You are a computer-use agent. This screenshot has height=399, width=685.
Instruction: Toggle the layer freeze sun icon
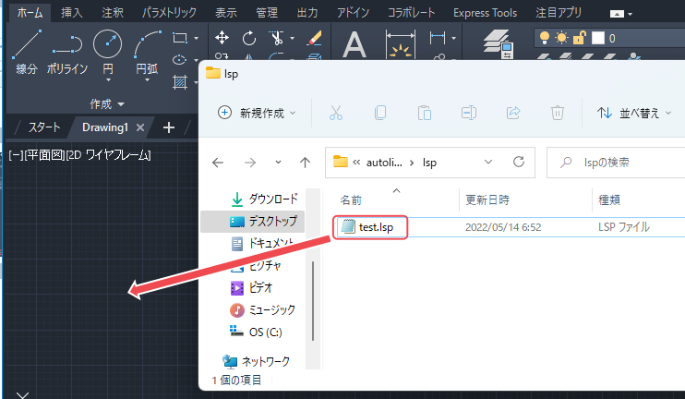point(561,38)
